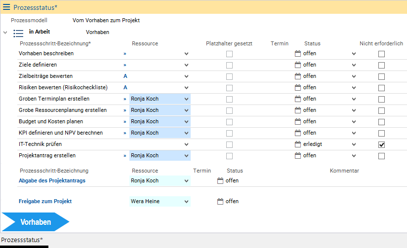Collapse the in Arbeit section chevron
Viewport: 407px width, 248px height.
pos(5,33)
